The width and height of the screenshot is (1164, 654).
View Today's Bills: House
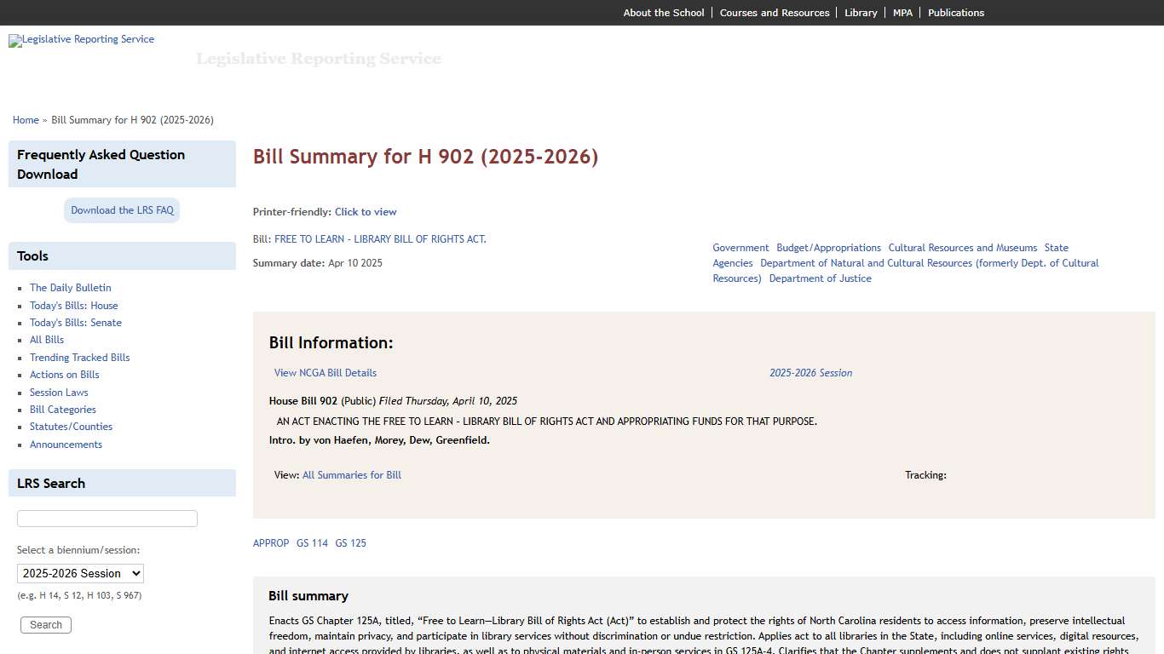pos(74,305)
